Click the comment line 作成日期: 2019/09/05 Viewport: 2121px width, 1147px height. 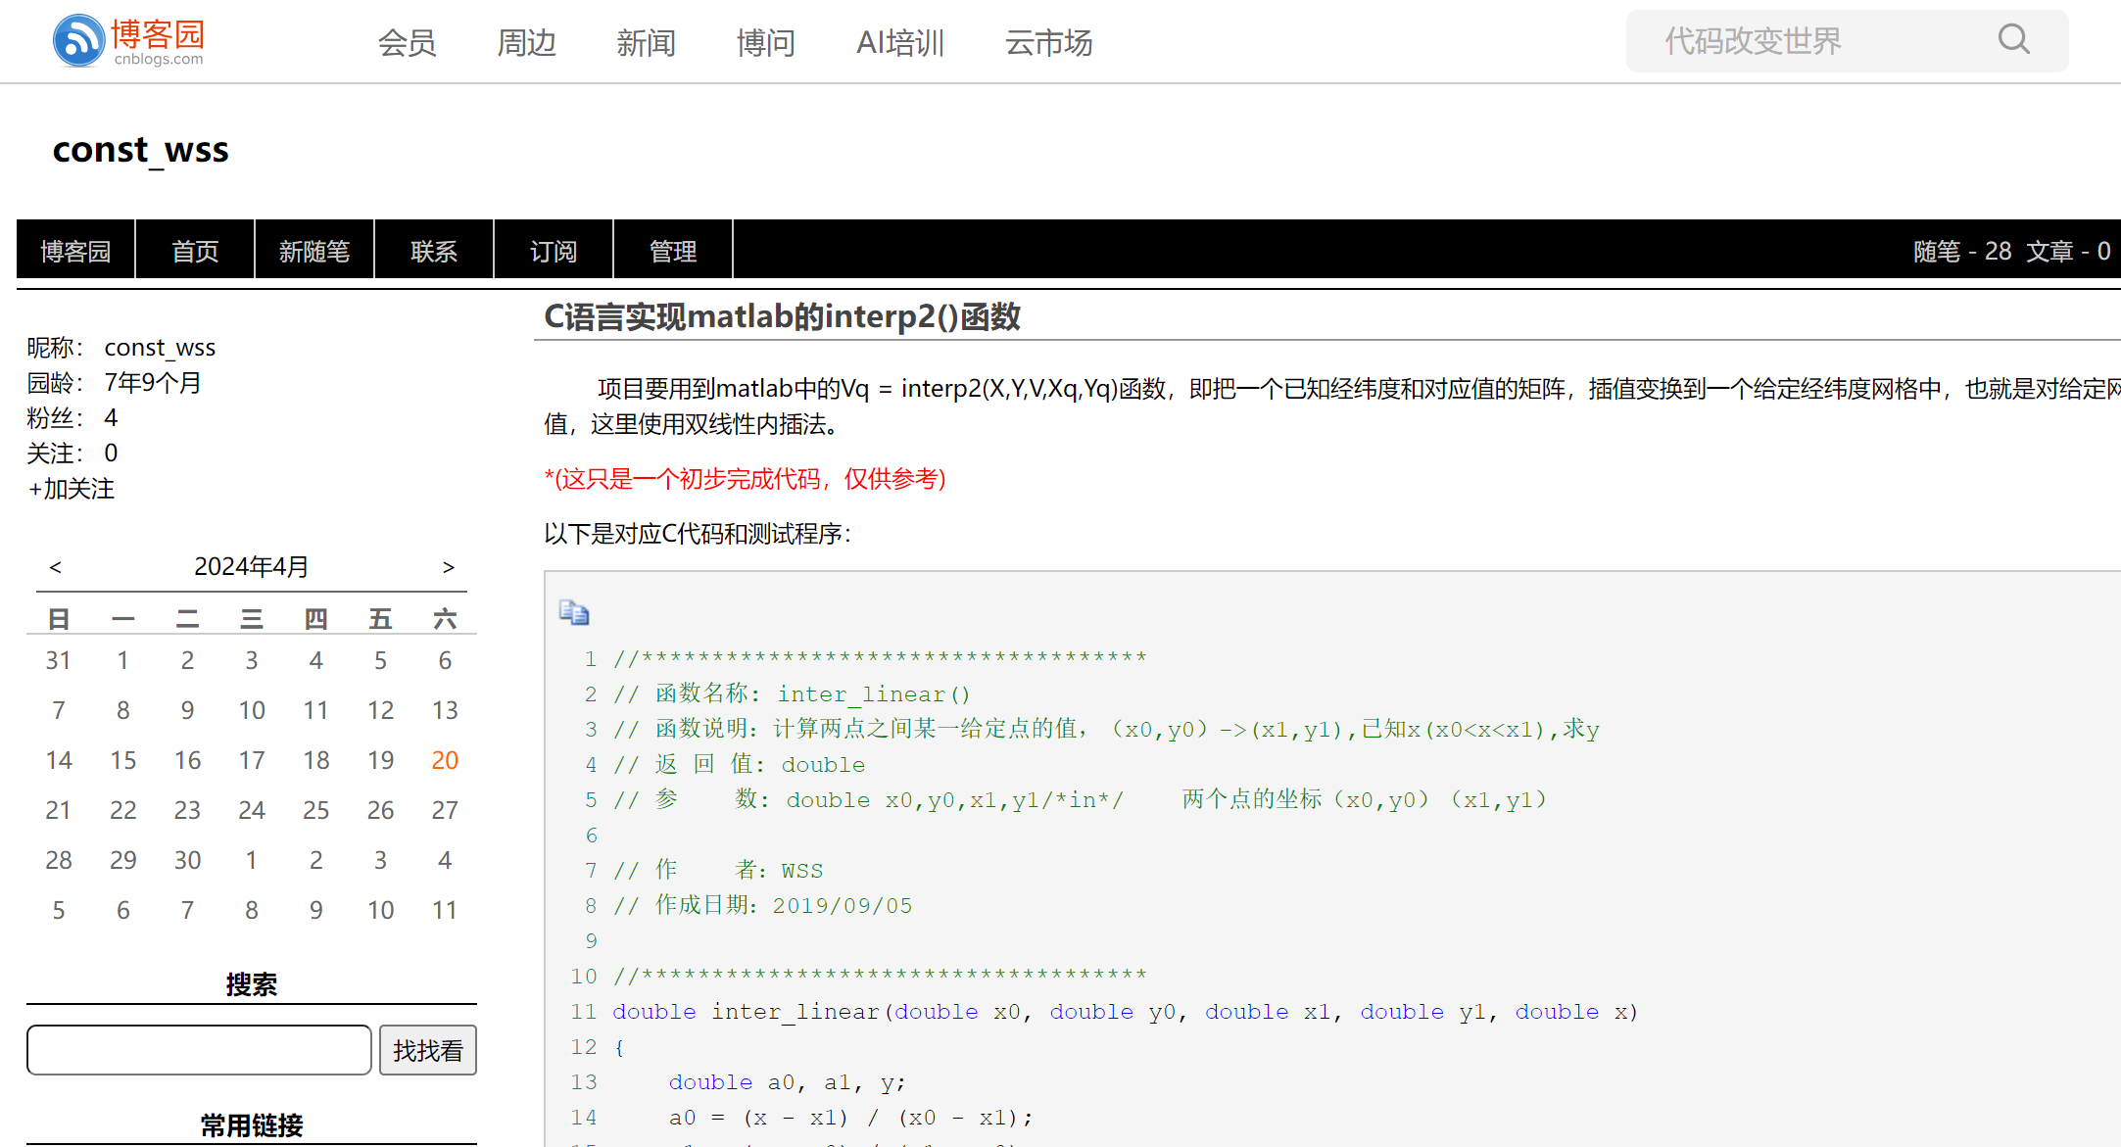pos(763,906)
